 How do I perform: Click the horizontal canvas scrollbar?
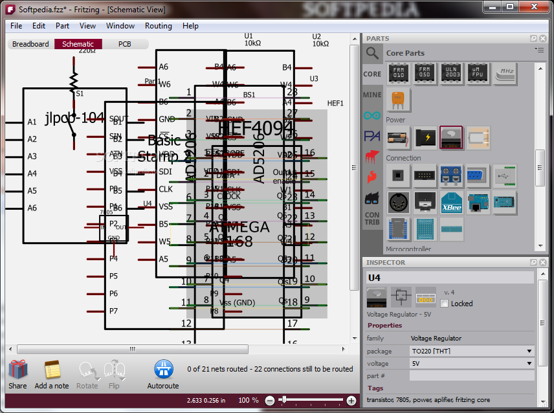click(133, 349)
